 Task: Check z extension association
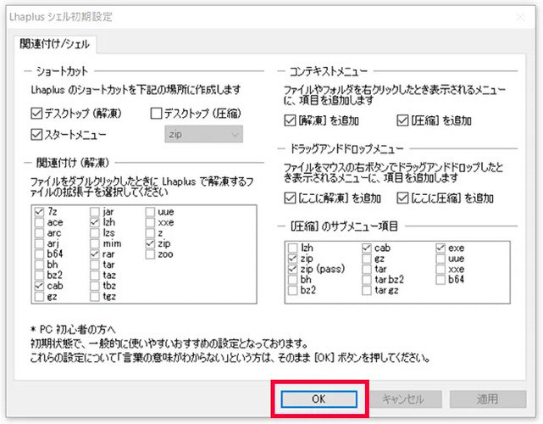pos(150,232)
